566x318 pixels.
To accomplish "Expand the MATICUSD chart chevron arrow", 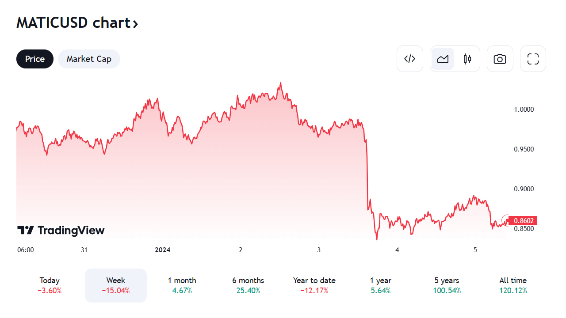I will [x=135, y=24].
